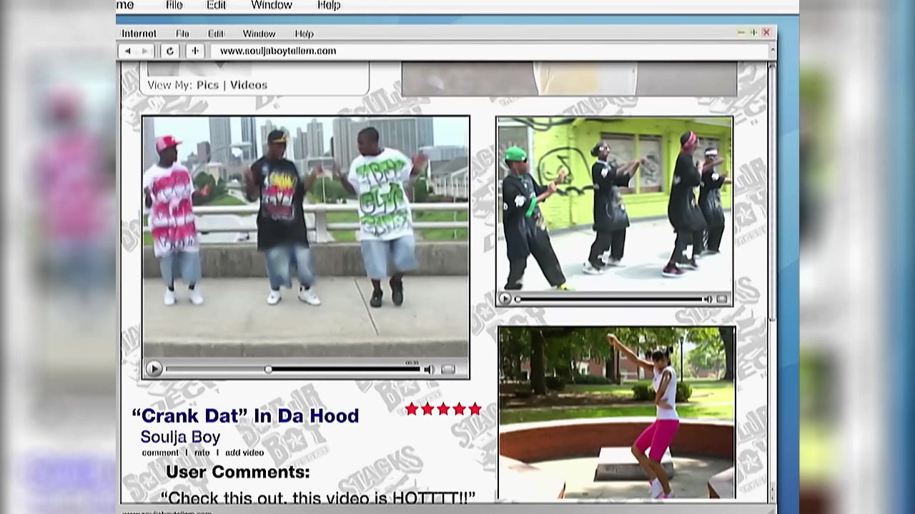Viewport: 915px width, 514px height.
Task: Click the plus add-tab button
Action: pyautogui.click(x=194, y=51)
